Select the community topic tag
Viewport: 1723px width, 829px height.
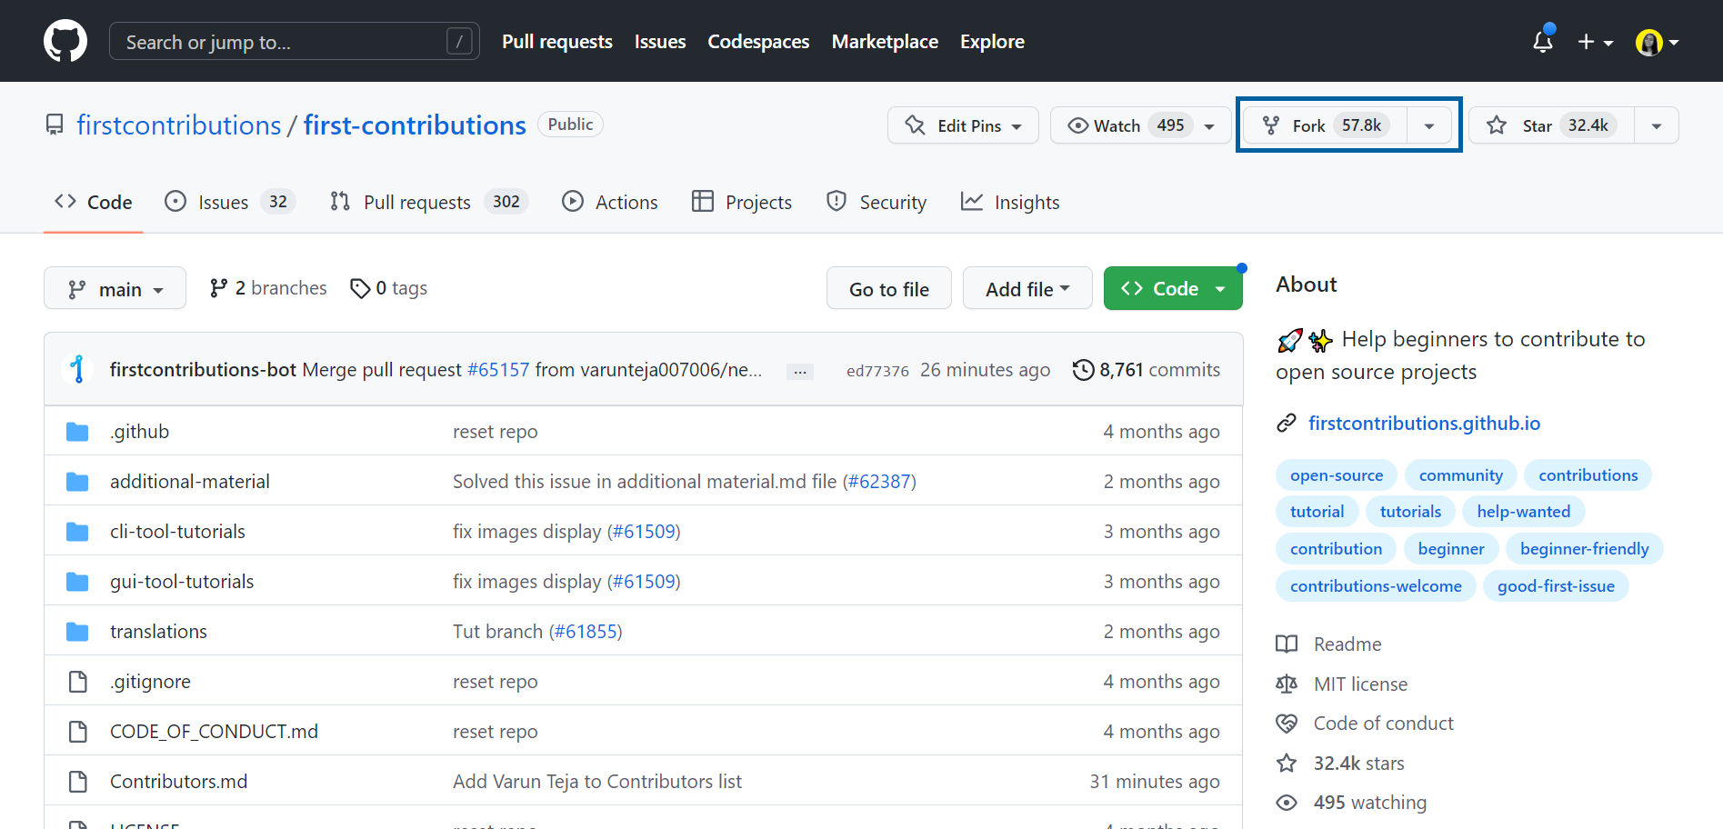1461,475
